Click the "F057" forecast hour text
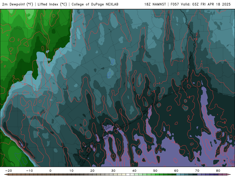 tap(175, 4)
